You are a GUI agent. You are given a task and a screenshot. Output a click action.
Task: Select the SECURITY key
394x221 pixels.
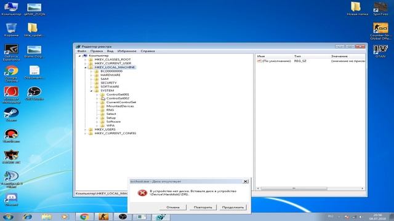(108, 83)
